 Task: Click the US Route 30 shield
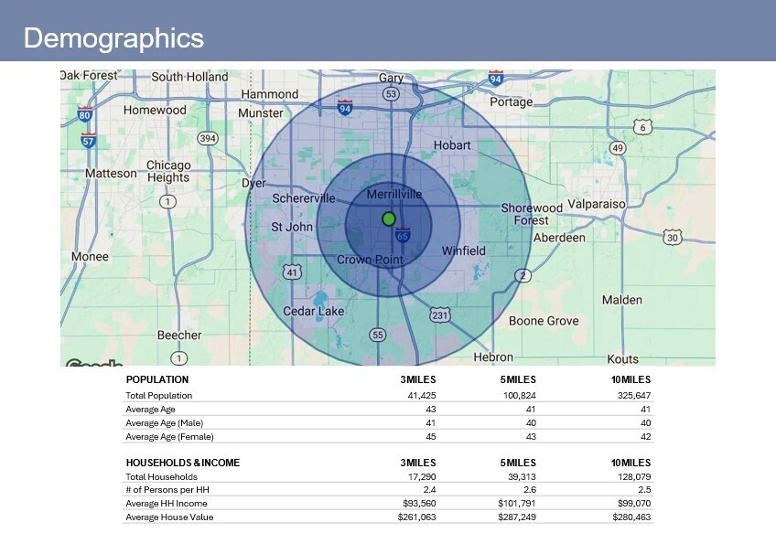(673, 237)
